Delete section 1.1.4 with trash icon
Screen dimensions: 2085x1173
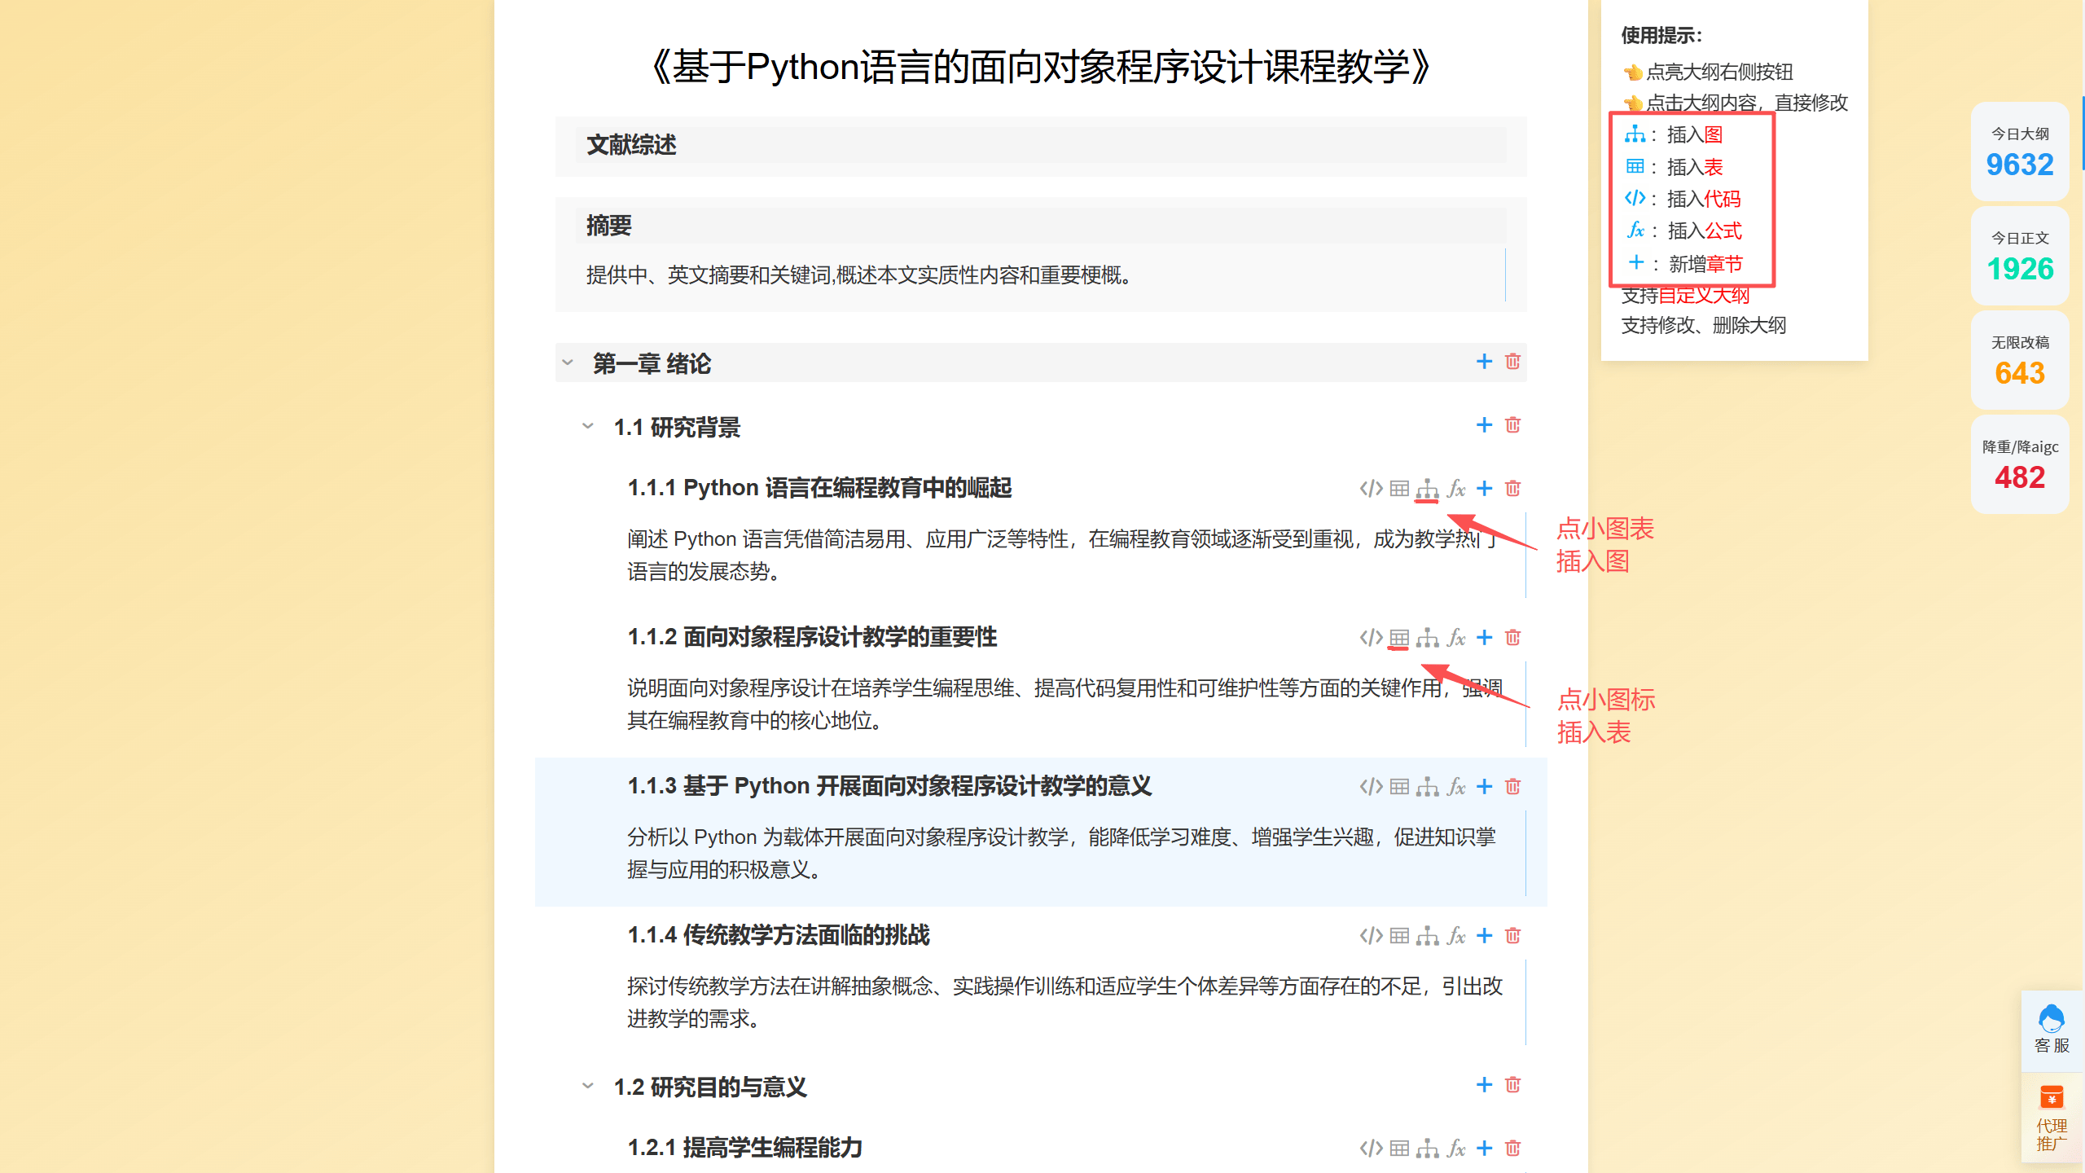coord(1512,936)
